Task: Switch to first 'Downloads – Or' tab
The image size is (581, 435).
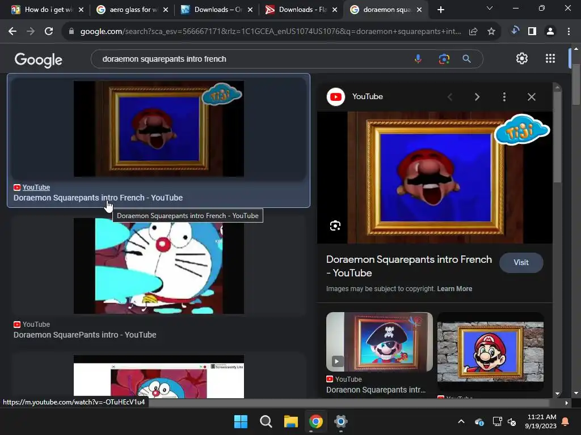Action: pos(217,10)
